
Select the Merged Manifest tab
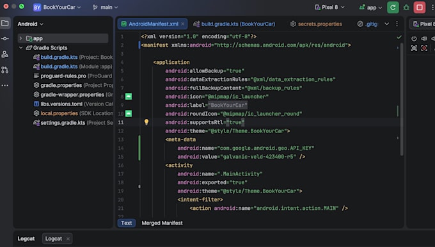(162, 223)
